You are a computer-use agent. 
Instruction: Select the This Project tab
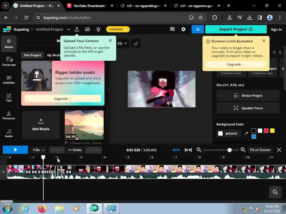[32, 55]
